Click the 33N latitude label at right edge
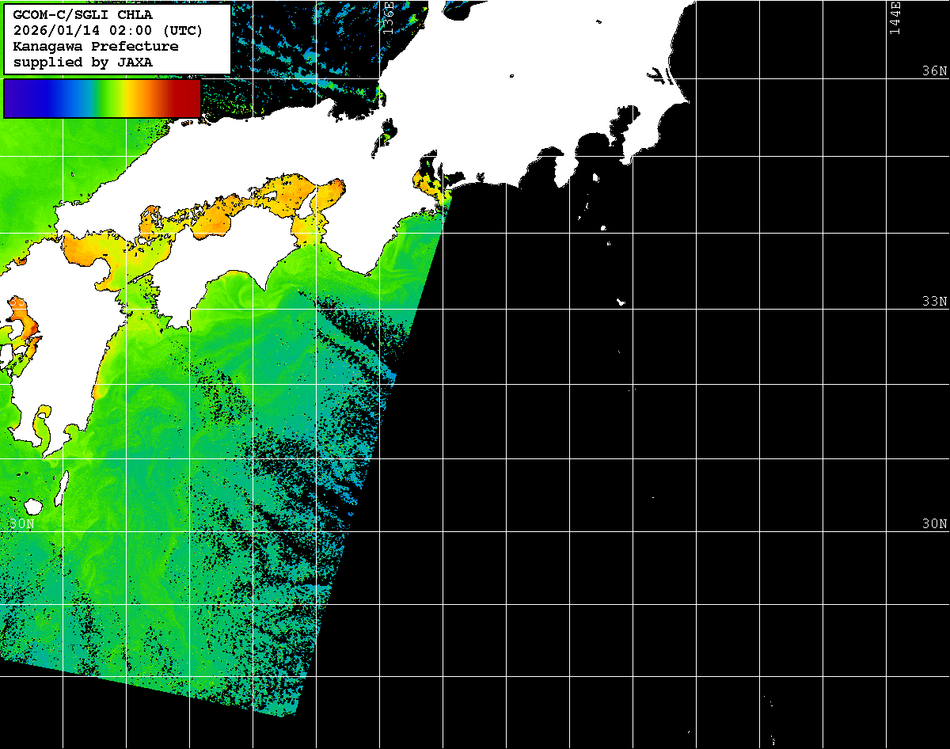This screenshot has width=950, height=749. click(x=934, y=301)
